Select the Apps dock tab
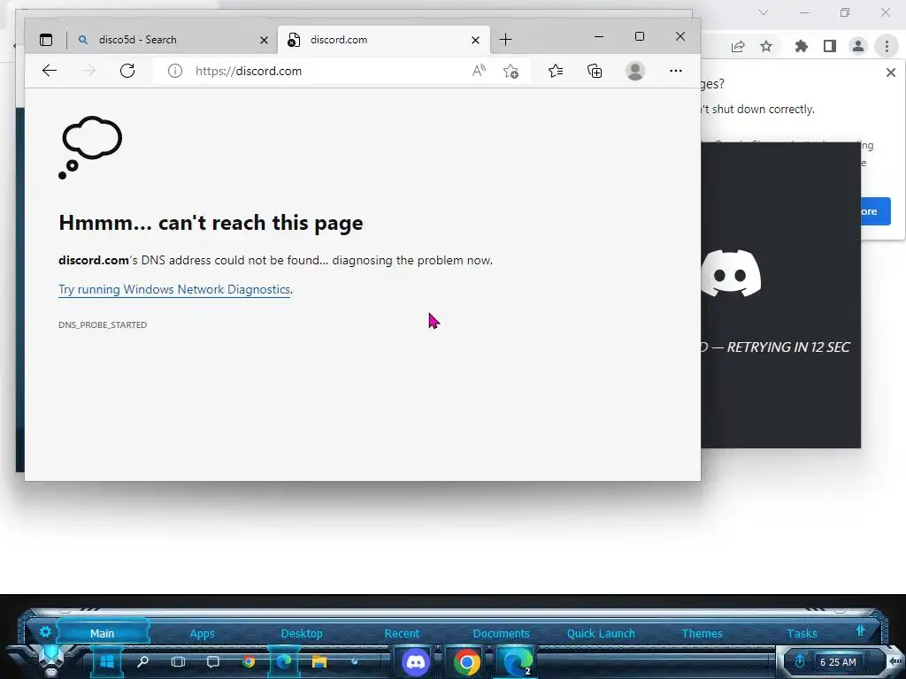Image resolution: width=906 pixels, height=679 pixels. [x=203, y=633]
